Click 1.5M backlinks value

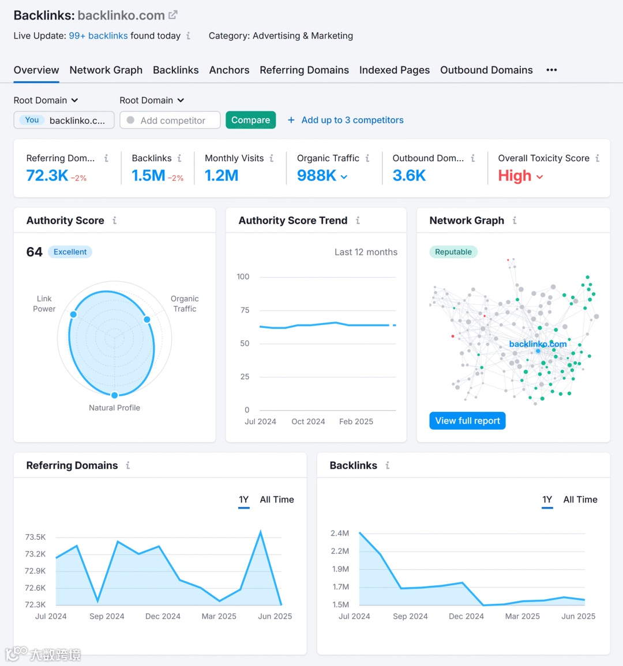pos(148,175)
